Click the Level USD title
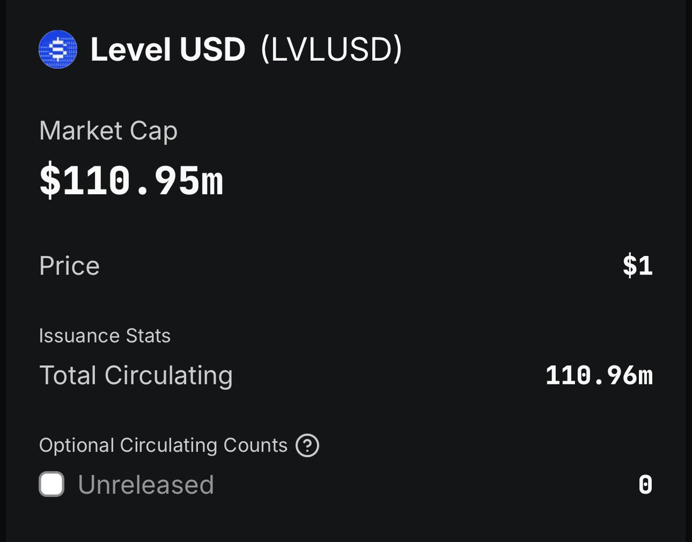The width and height of the screenshot is (692, 542). pos(168,50)
